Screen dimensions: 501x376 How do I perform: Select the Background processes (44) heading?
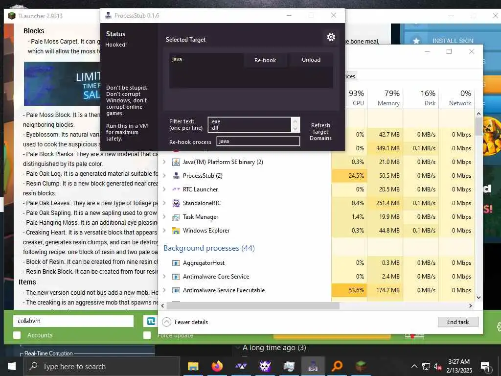pos(209,248)
